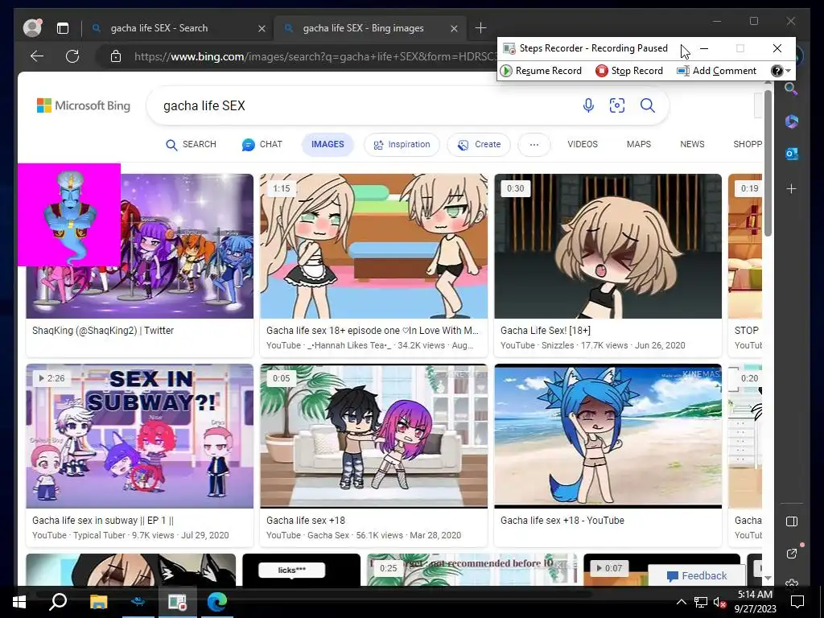
Task: Add Comment in Steps Recorder
Action: click(x=717, y=71)
